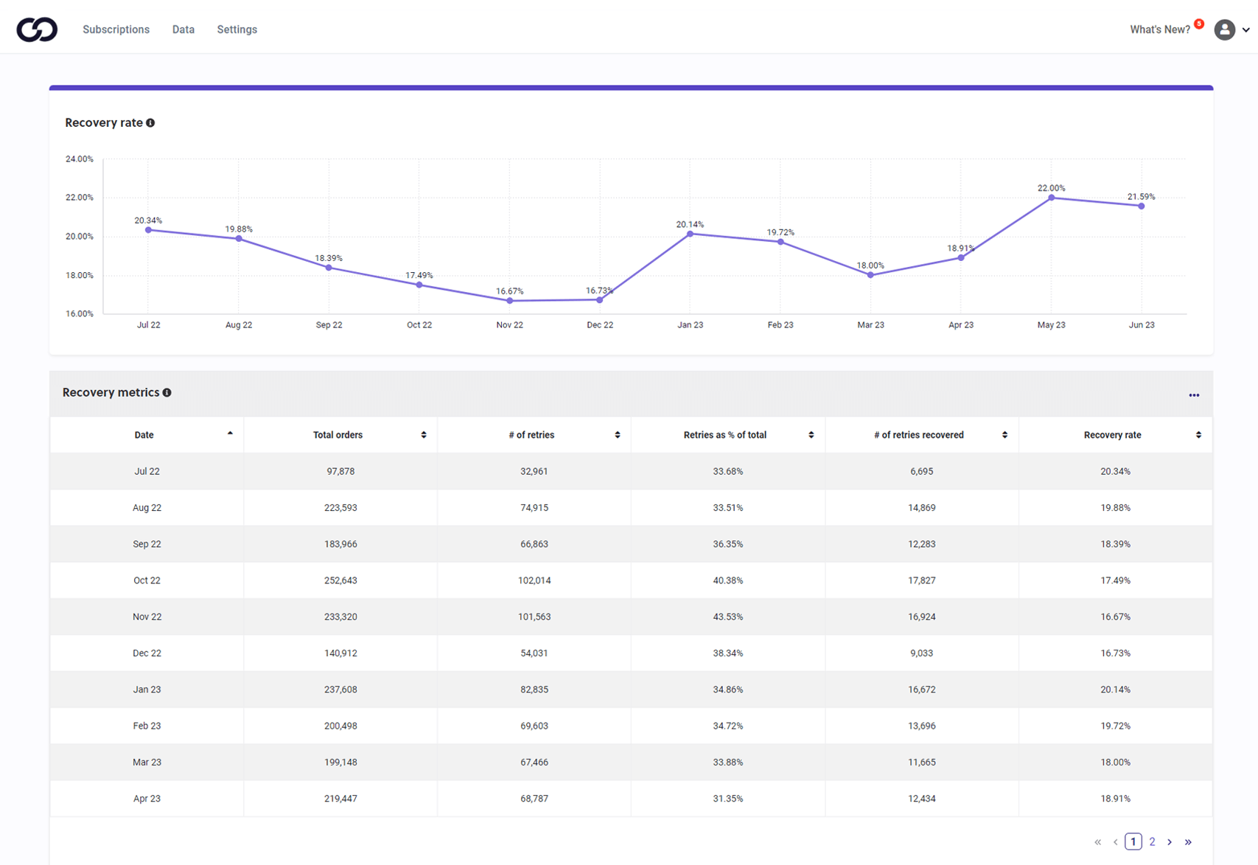Click the May 23 chart data point
Screen dimensions: 1258x865
click(1051, 198)
